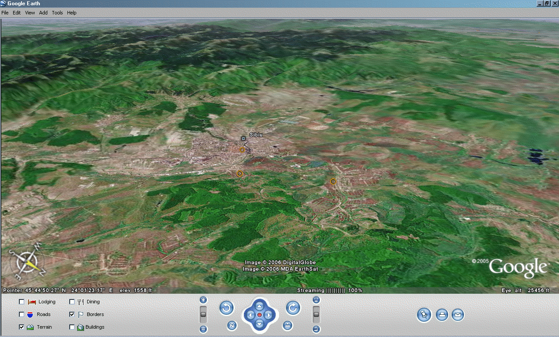Pan the map up with arrow

(x=259, y=306)
